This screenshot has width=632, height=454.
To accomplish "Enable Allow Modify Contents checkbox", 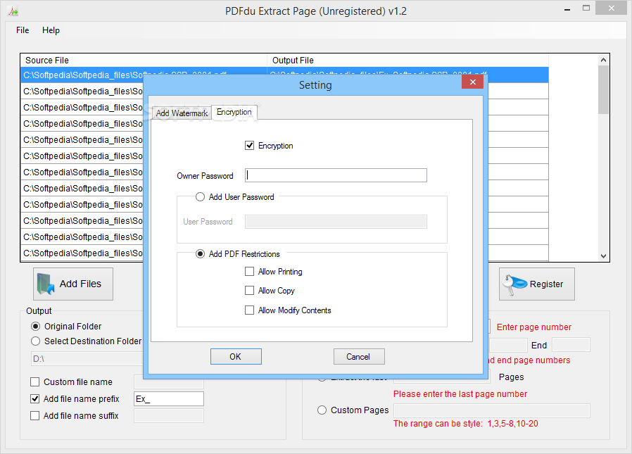I will pyautogui.click(x=250, y=310).
